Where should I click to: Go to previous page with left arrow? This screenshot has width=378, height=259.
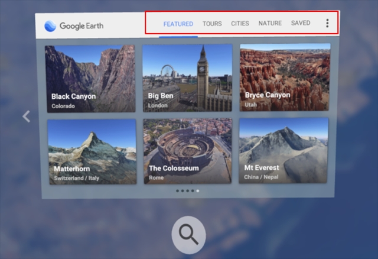(x=26, y=116)
